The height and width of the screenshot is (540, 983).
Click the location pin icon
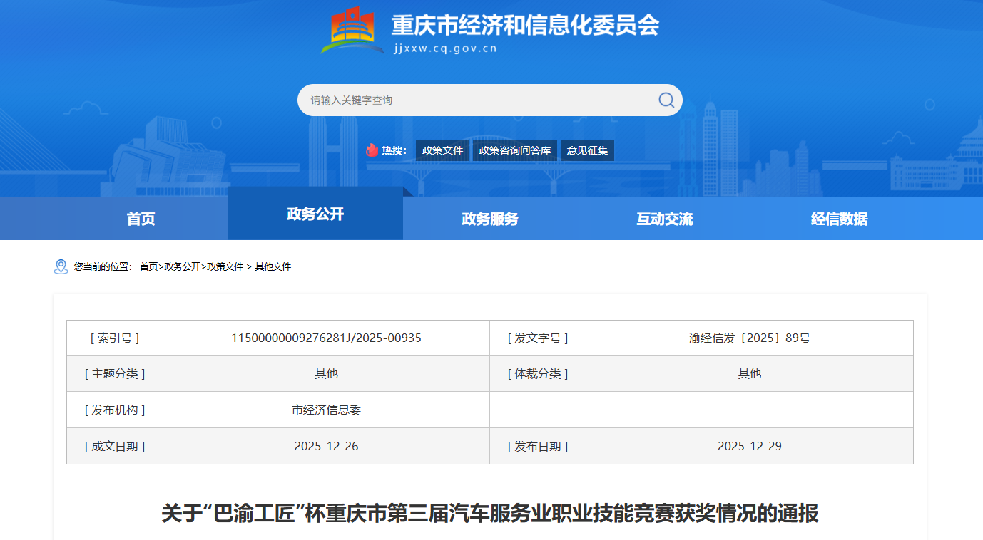click(61, 266)
